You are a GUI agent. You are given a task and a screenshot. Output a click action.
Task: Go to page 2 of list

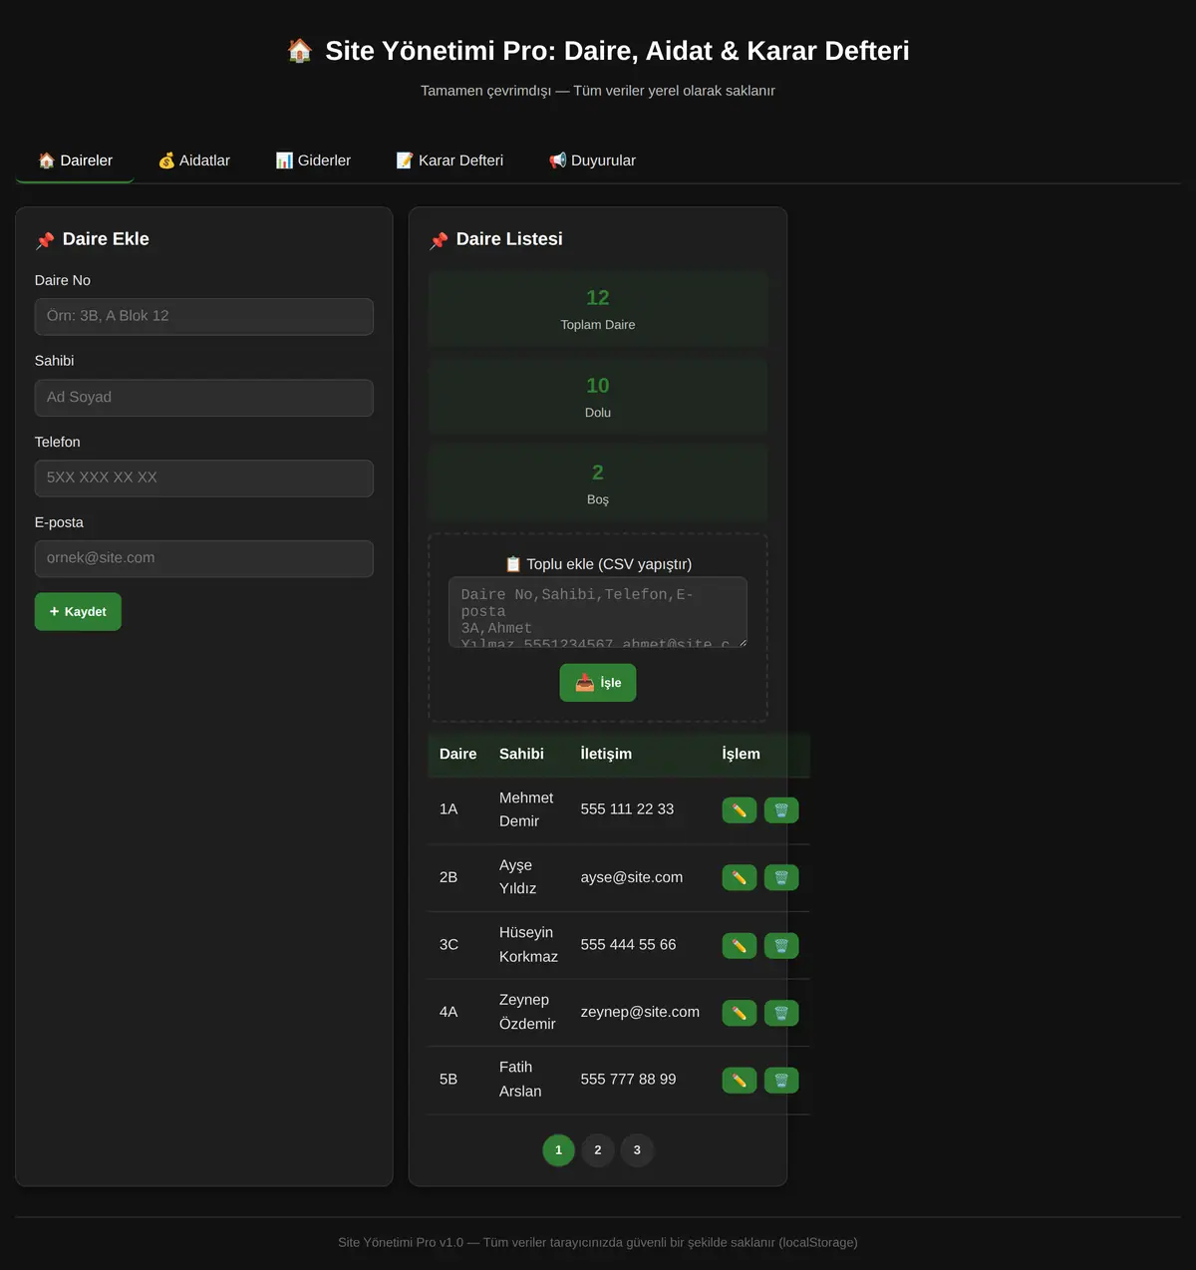pos(598,1150)
